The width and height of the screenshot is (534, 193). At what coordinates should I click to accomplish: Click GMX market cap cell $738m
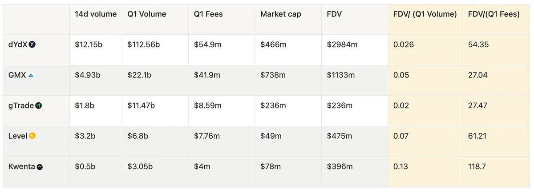273,75
